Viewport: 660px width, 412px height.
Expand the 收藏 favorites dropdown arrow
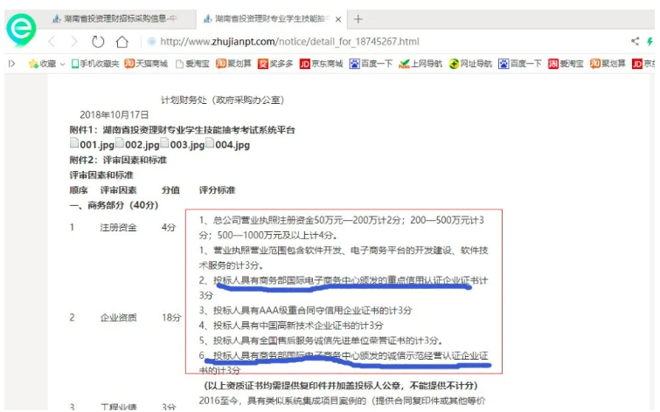pos(62,64)
